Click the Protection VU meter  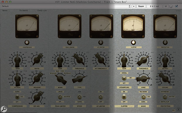pos(165,26)
